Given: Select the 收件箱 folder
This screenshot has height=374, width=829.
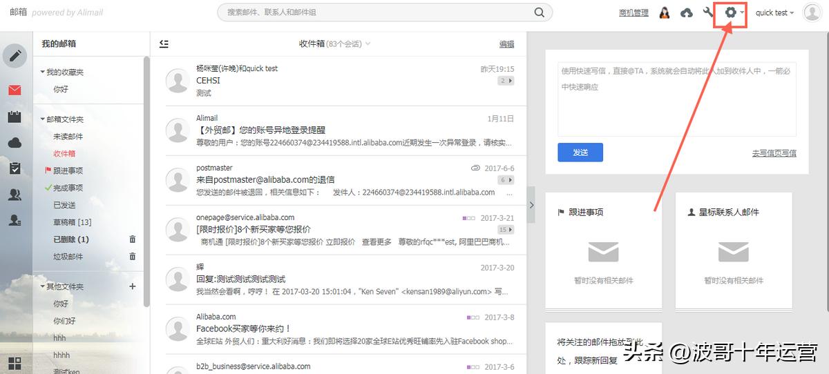Looking at the screenshot, I should click(x=64, y=154).
